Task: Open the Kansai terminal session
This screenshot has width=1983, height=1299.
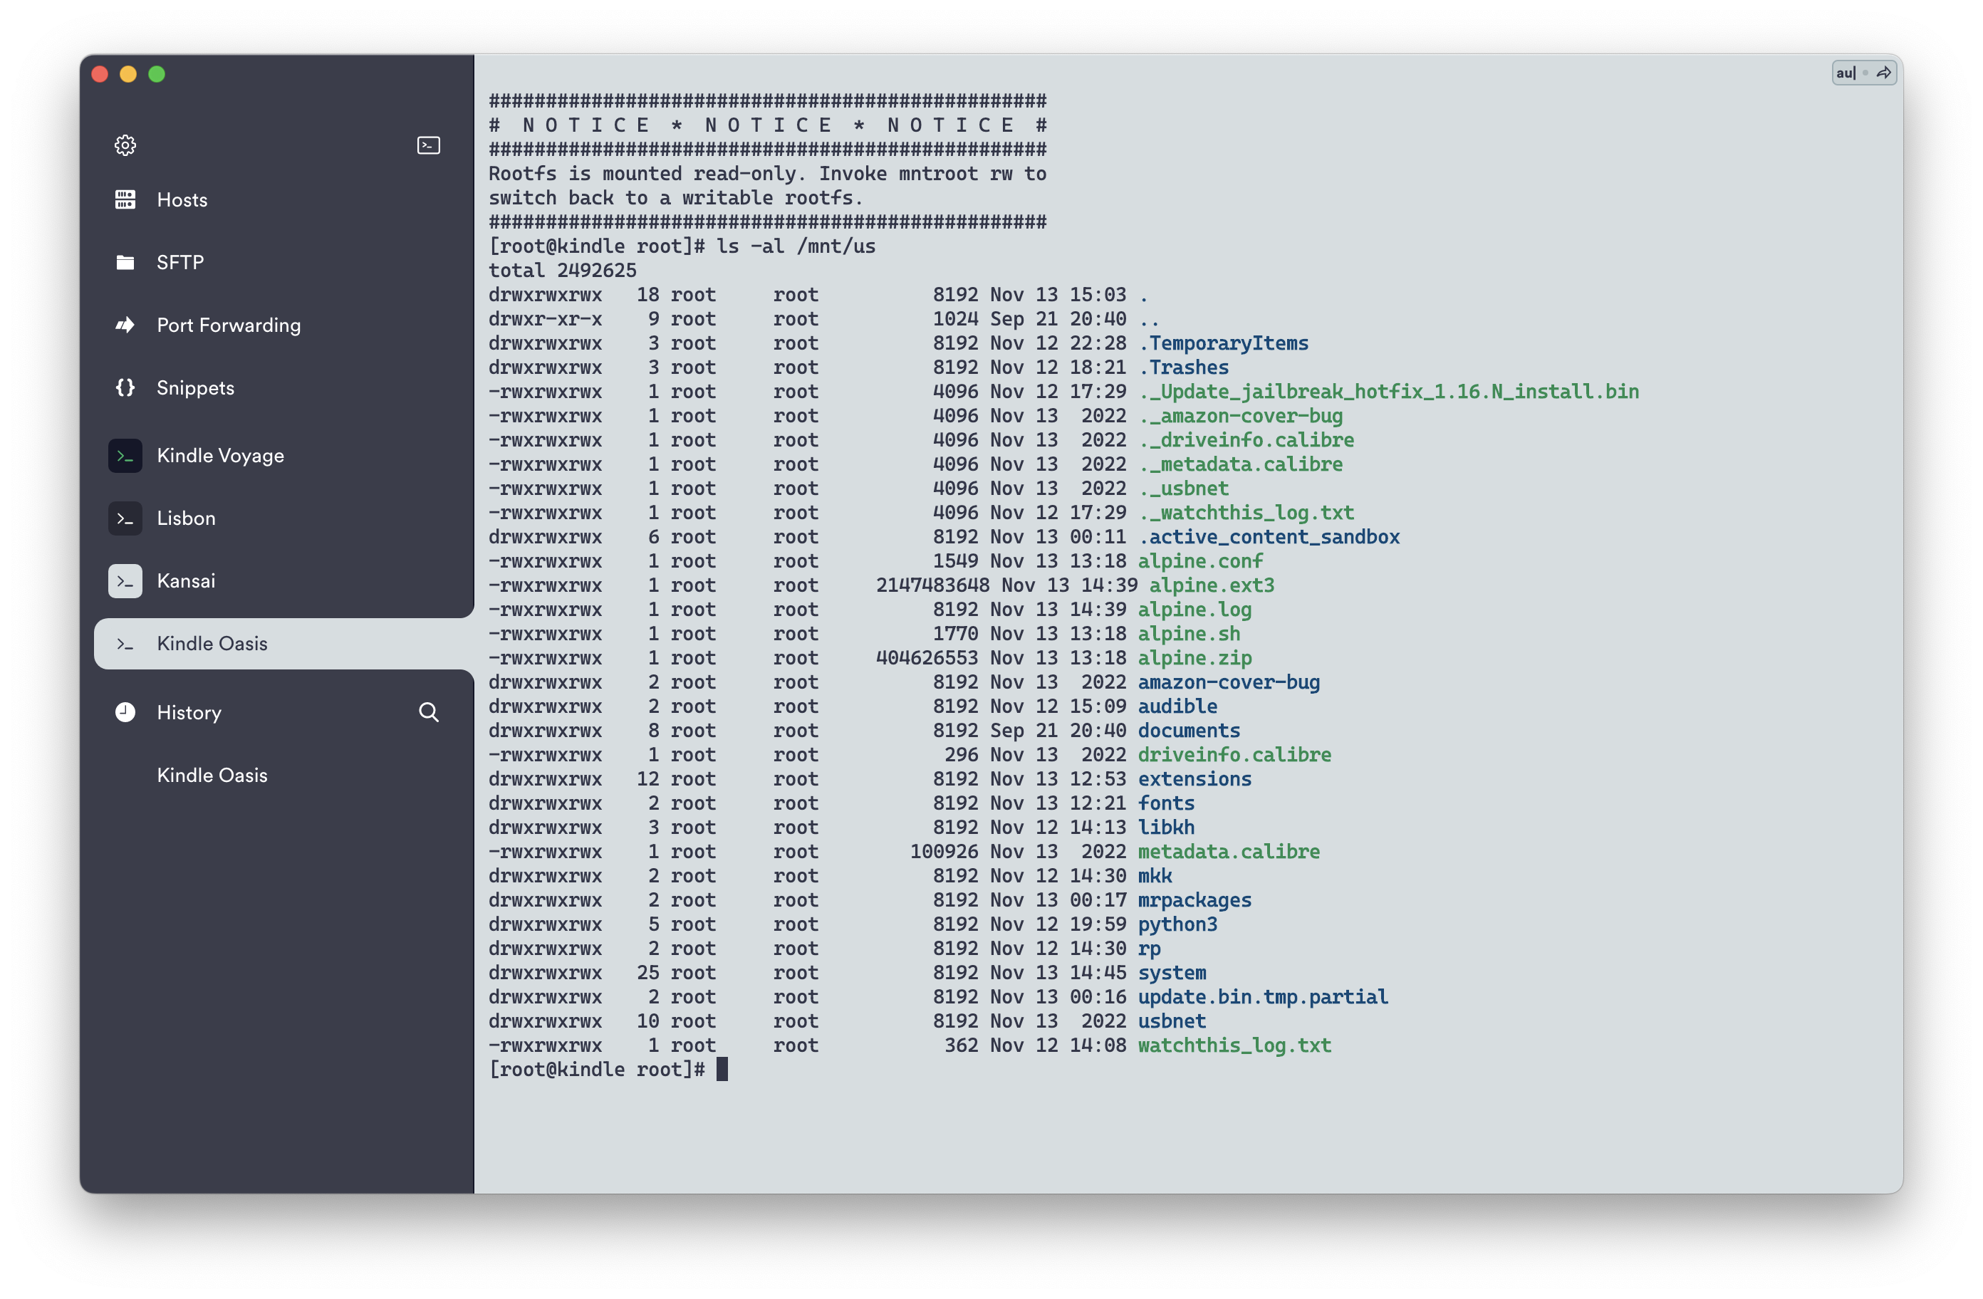Action: 186,580
